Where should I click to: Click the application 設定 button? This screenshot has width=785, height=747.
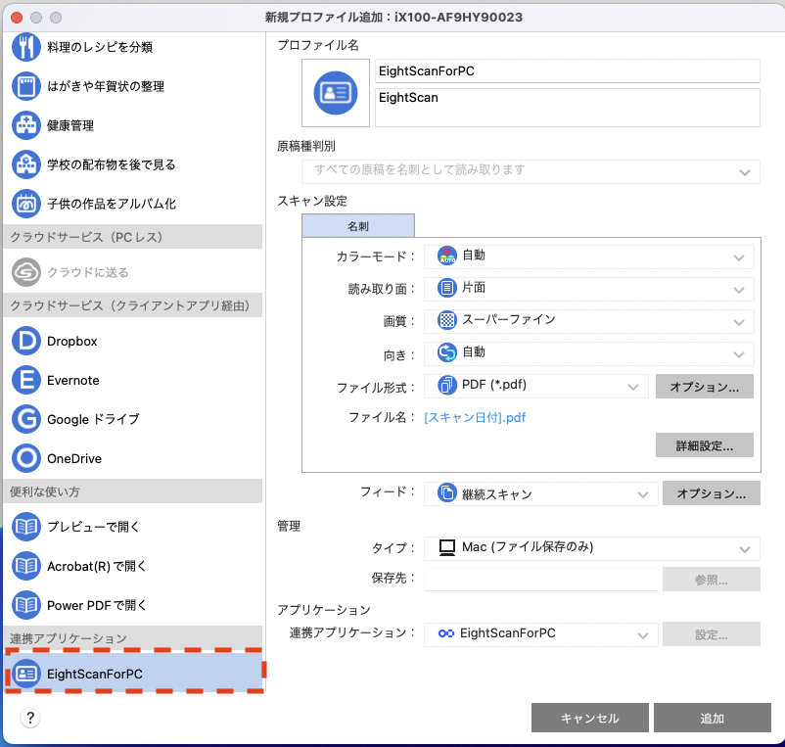712,634
